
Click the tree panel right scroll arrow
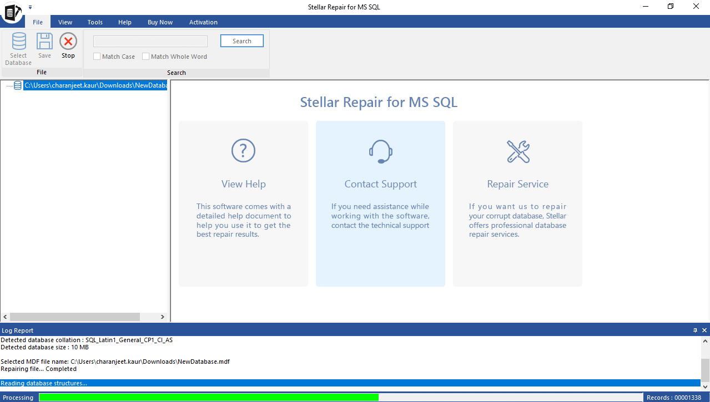(x=163, y=317)
